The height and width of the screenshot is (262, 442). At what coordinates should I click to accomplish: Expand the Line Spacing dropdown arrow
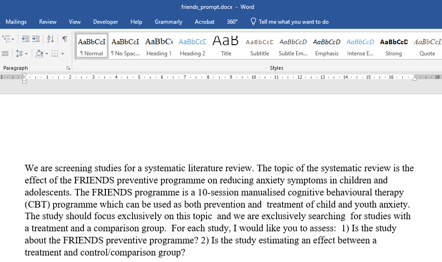tap(27, 54)
